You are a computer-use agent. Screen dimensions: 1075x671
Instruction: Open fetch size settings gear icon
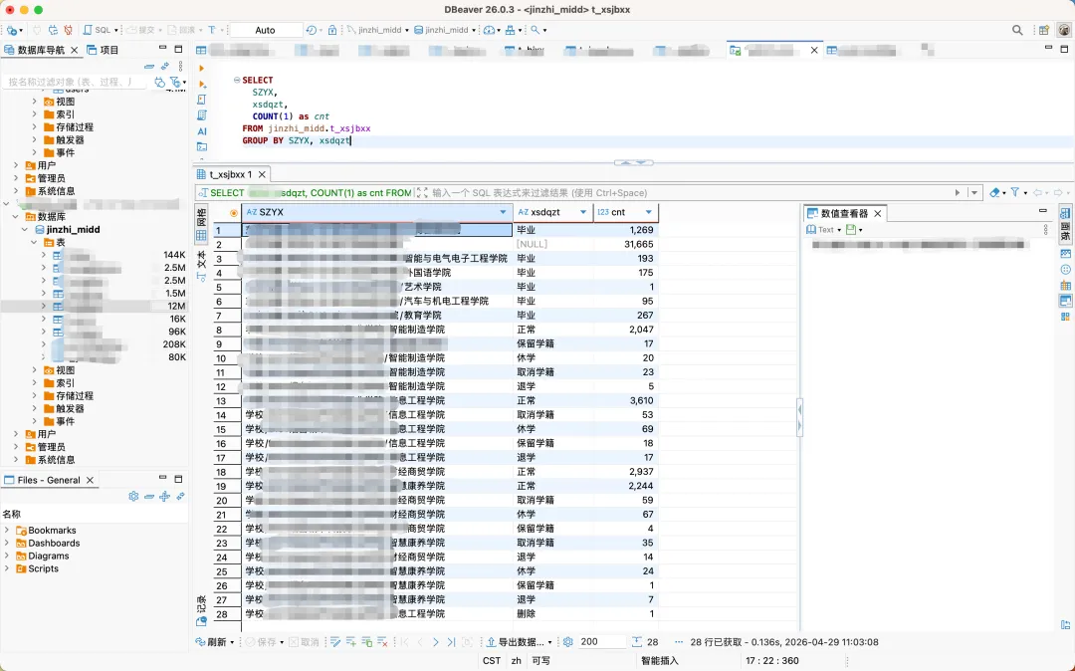tap(567, 642)
